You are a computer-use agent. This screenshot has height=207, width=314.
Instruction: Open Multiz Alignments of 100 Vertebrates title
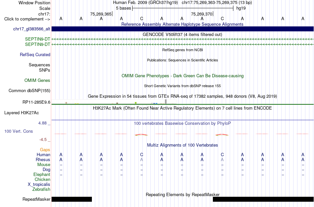pyautogui.click(x=182, y=145)
